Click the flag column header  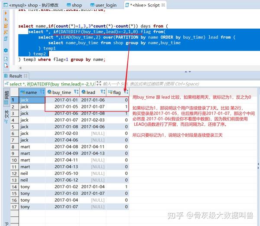(117, 92)
